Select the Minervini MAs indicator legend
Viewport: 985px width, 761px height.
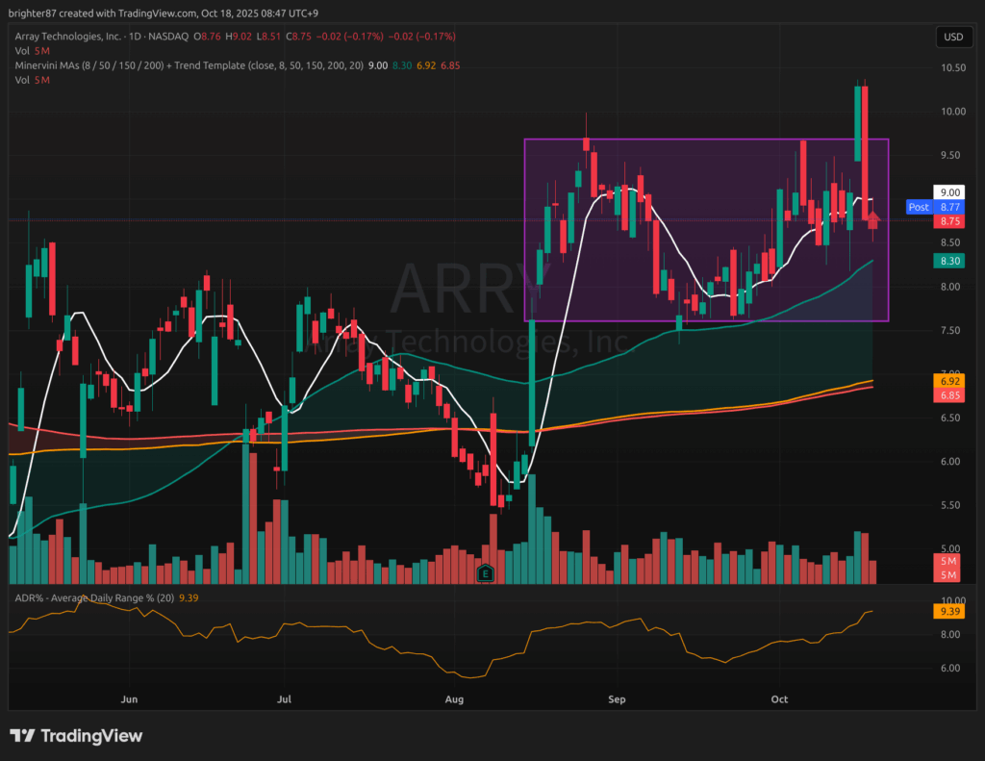click(x=144, y=63)
